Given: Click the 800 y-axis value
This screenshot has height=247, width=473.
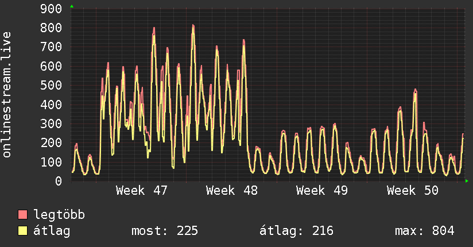Looking at the screenshot, I should pyautogui.click(x=51, y=28).
